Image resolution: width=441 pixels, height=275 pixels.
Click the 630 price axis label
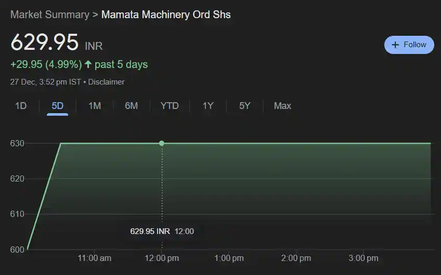click(17, 143)
